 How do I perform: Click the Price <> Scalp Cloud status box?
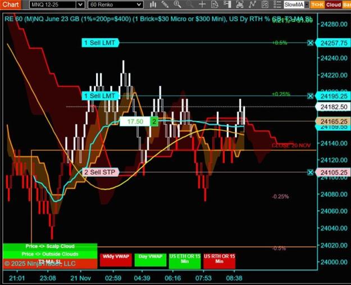click(x=50, y=246)
